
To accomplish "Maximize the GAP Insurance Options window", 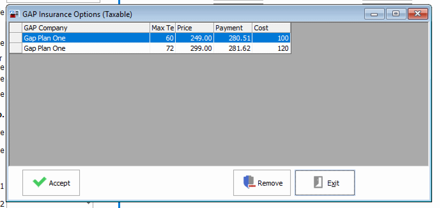I will [396, 14].
